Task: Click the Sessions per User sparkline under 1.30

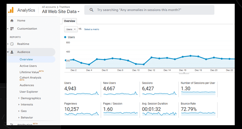Action: click(198, 93)
